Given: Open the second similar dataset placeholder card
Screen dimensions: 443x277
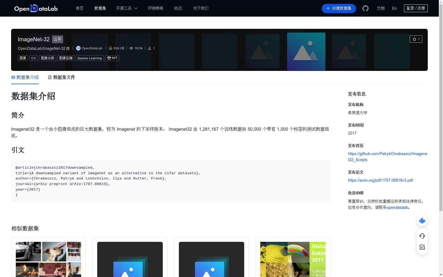Looking at the screenshot, I should (130, 257).
